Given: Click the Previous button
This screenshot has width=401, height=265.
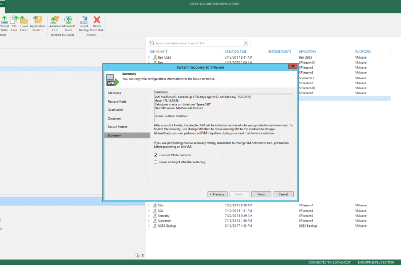Looking at the screenshot, I should click(x=217, y=194).
